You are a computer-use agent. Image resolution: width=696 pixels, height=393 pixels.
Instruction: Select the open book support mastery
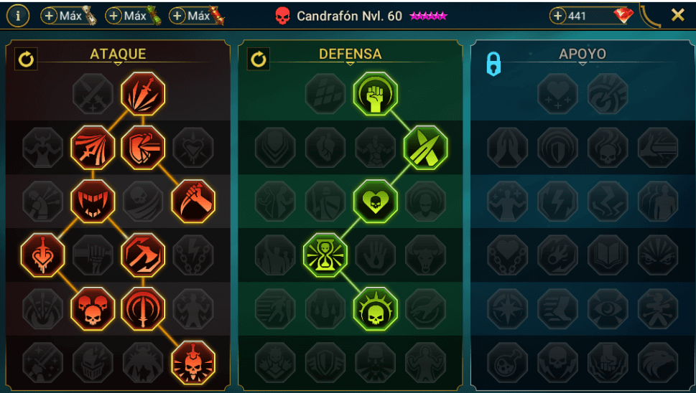tap(608, 255)
